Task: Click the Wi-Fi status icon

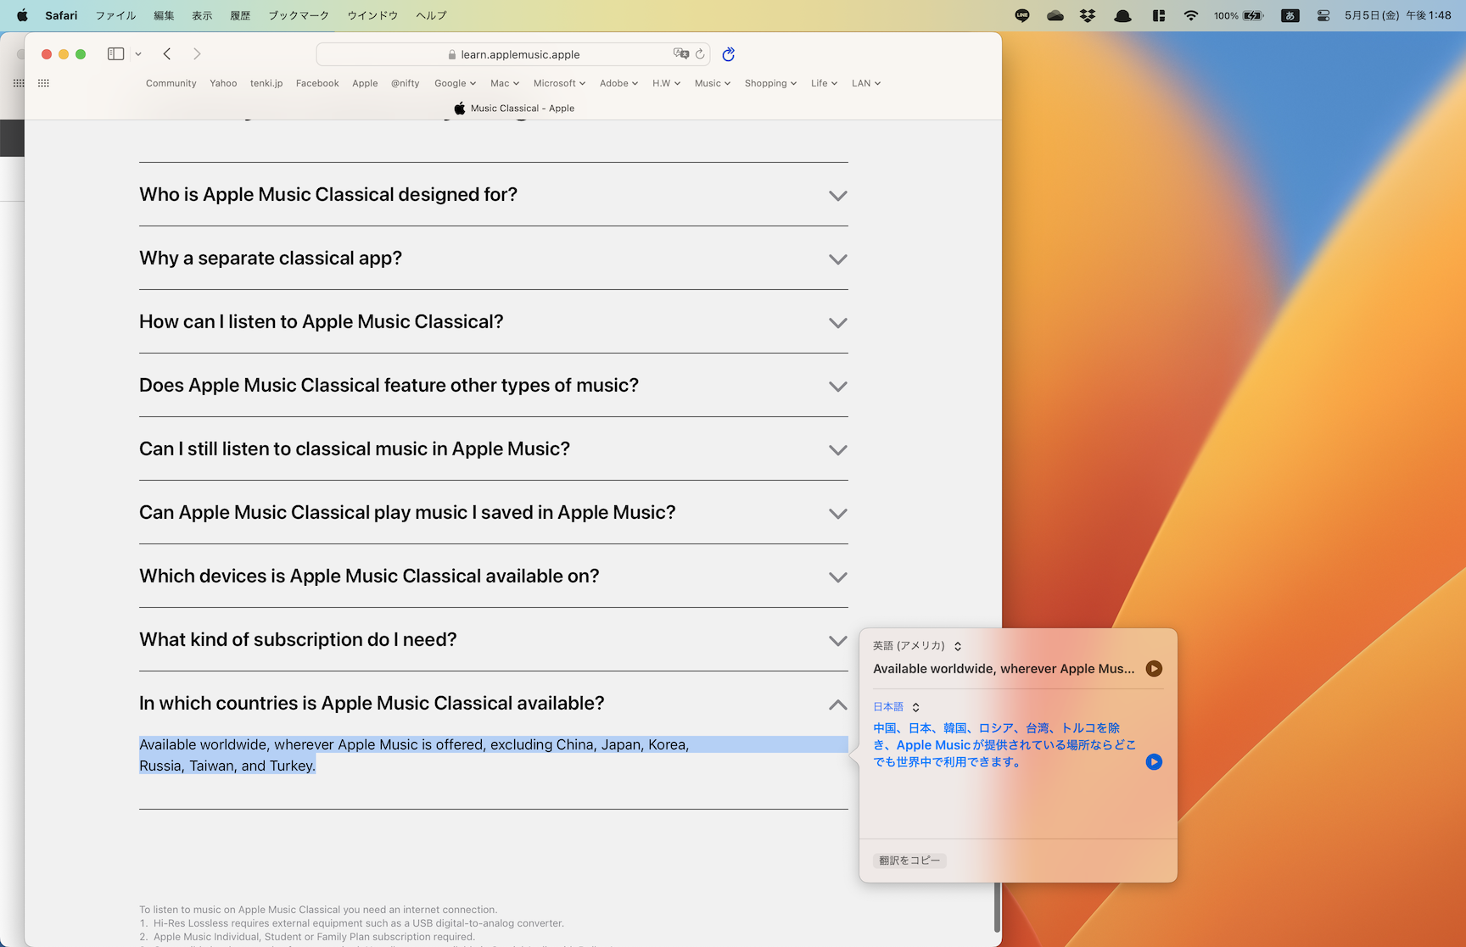Action: click(x=1191, y=15)
